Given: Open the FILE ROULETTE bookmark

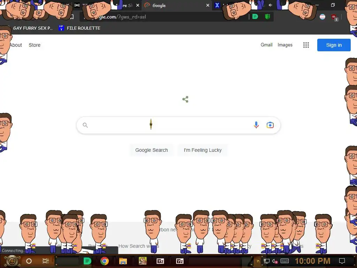Looking at the screenshot, I should pos(79,28).
